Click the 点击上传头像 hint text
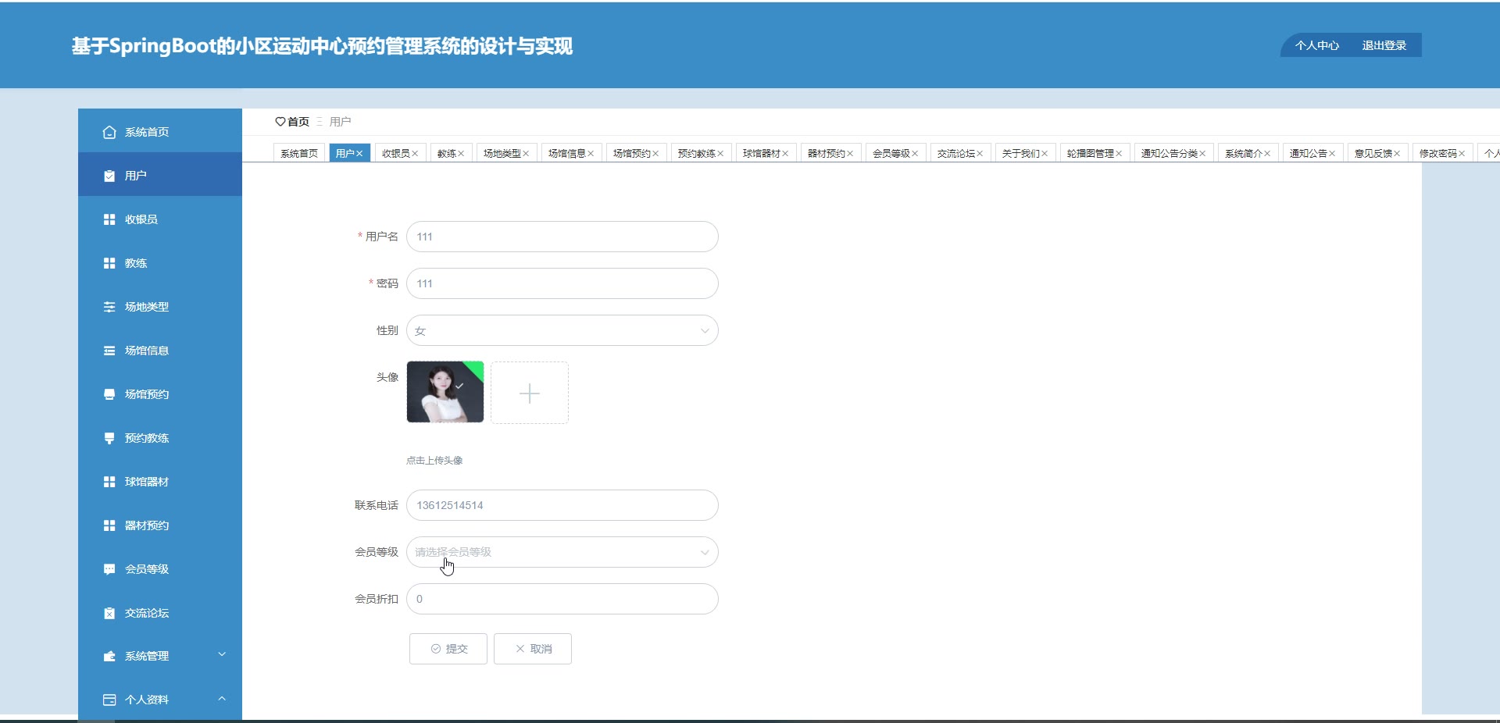 coord(434,461)
